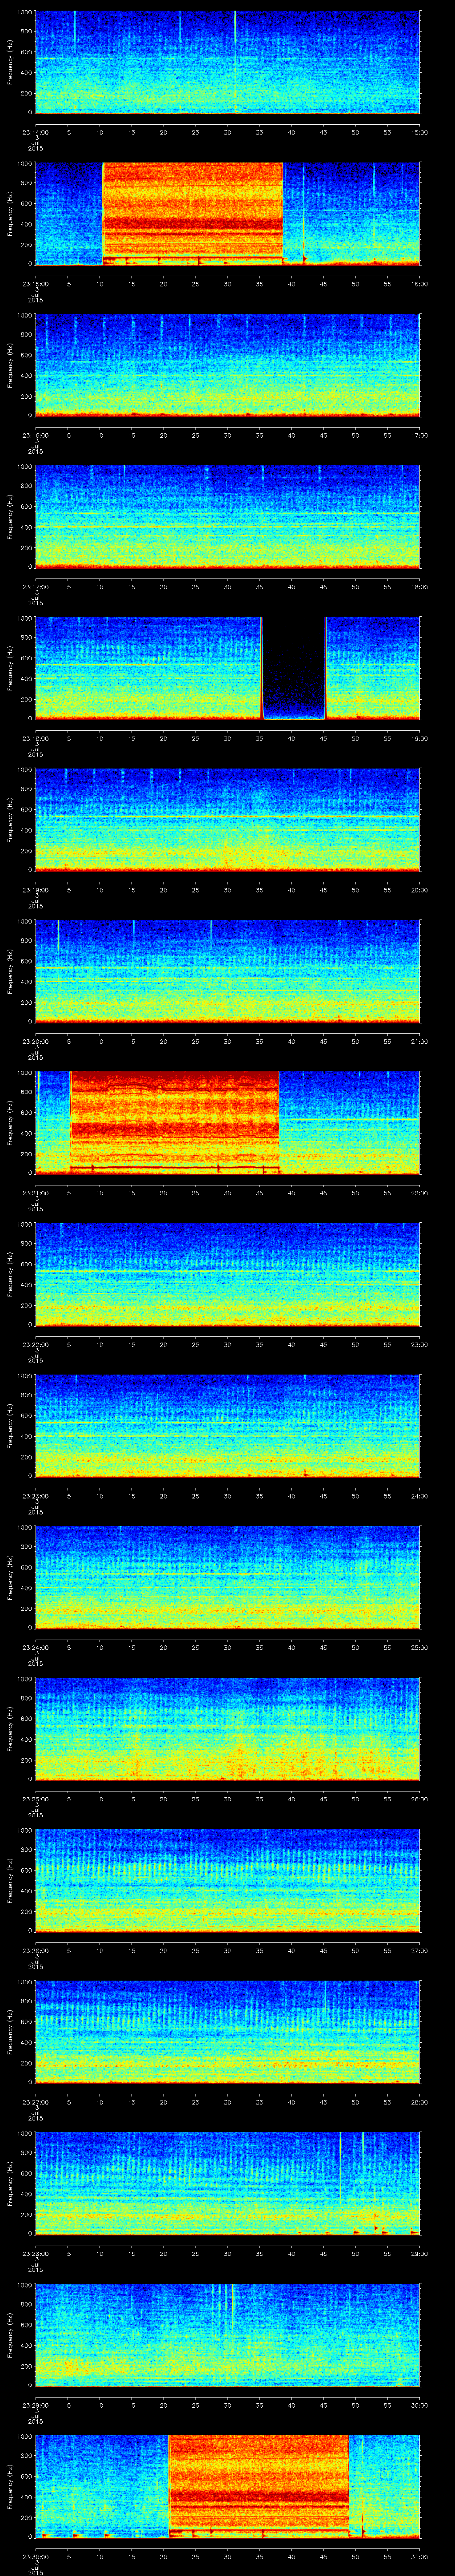Select the "600" frequency tick of the 23:15:00 panel
The height and width of the screenshot is (2576, 455).
tap(27, 204)
